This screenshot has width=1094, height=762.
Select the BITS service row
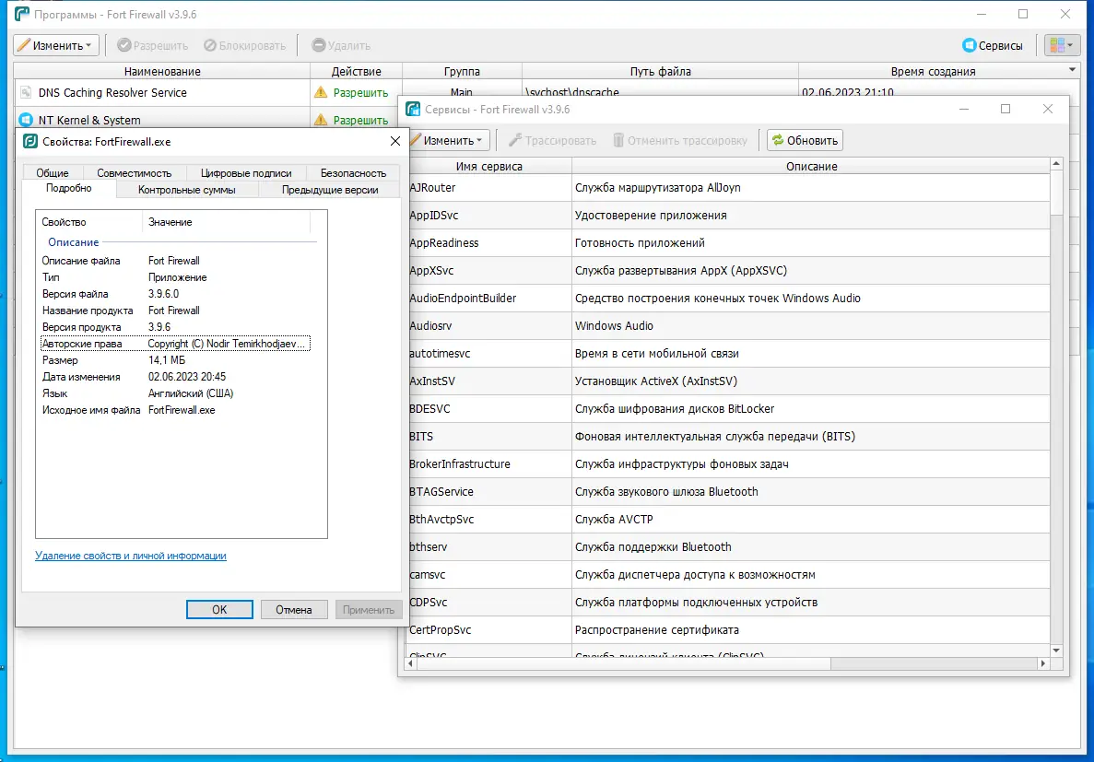point(728,436)
